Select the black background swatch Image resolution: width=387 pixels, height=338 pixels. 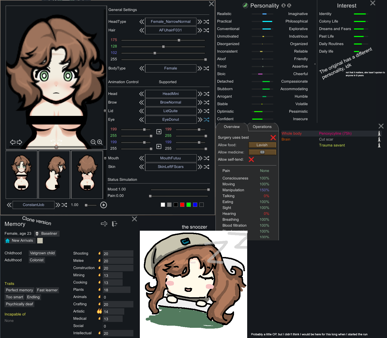(x=176, y=205)
